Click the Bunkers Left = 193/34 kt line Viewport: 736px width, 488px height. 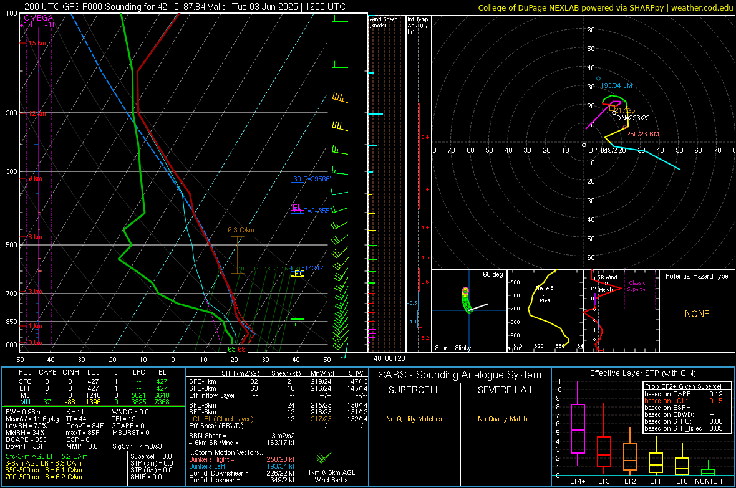(242, 466)
